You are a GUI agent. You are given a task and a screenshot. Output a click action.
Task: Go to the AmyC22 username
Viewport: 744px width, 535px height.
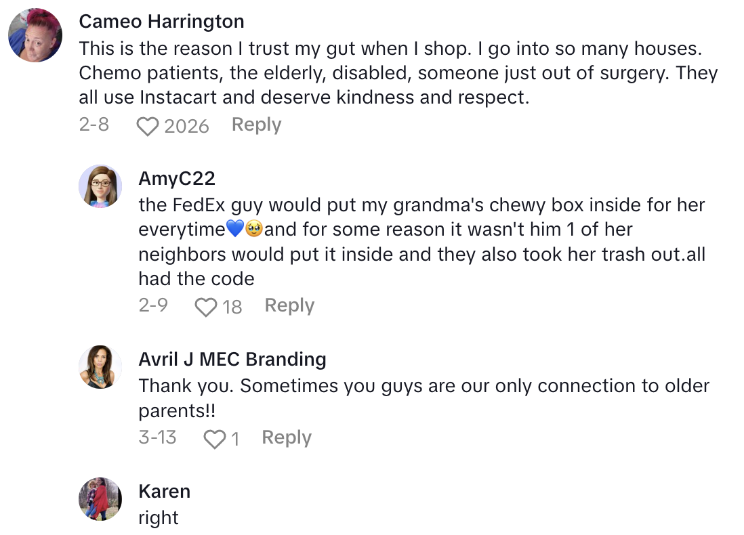[x=177, y=178]
